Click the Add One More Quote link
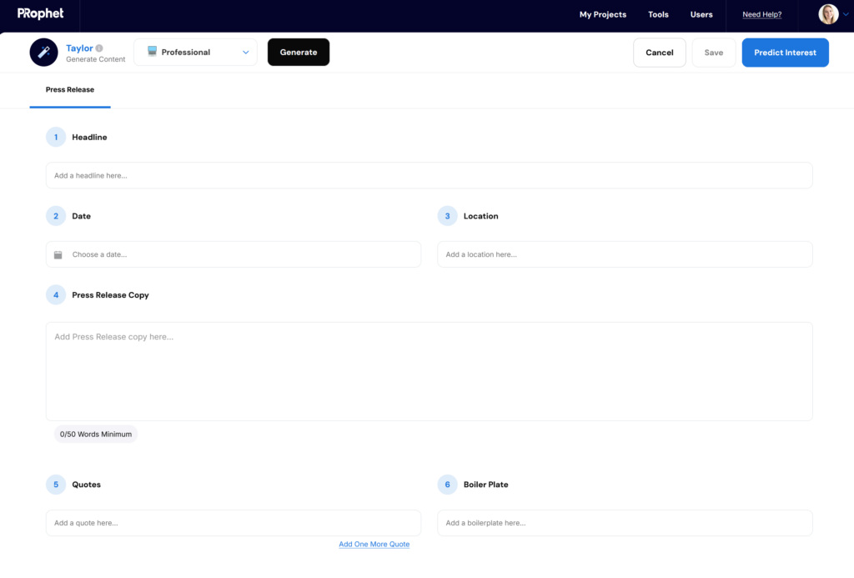Viewport: 854px width, 578px height. pos(374,545)
